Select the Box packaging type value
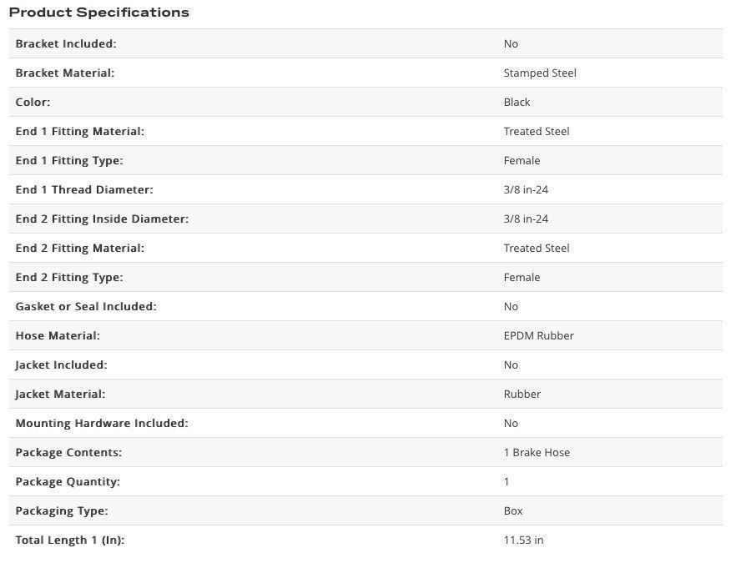 click(513, 510)
